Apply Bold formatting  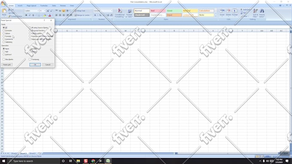click(26, 15)
